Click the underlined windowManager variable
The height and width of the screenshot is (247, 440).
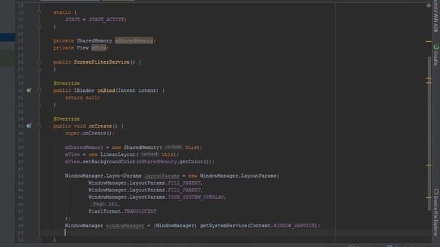125,226
